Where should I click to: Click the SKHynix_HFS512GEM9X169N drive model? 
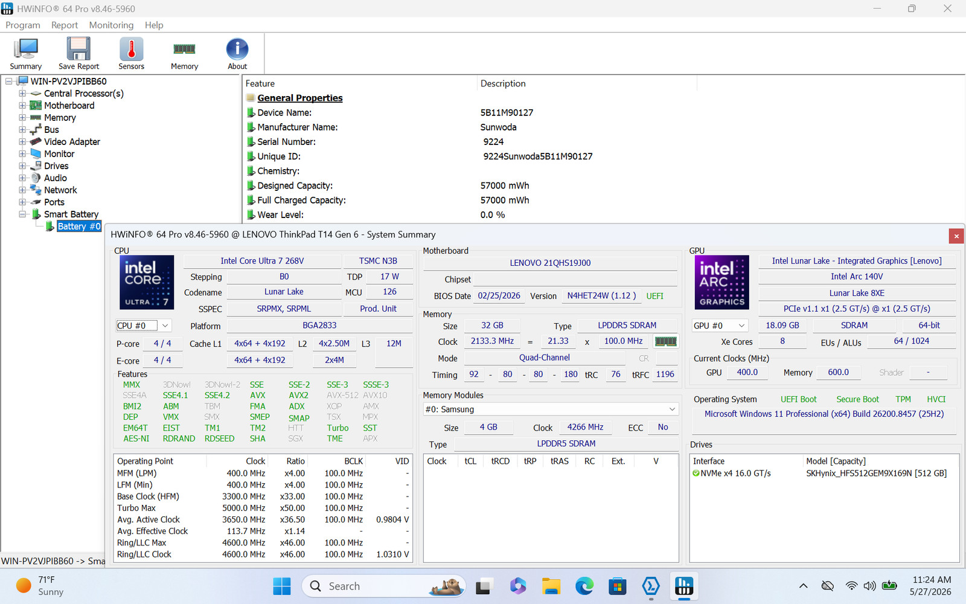pyautogui.click(x=877, y=474)
